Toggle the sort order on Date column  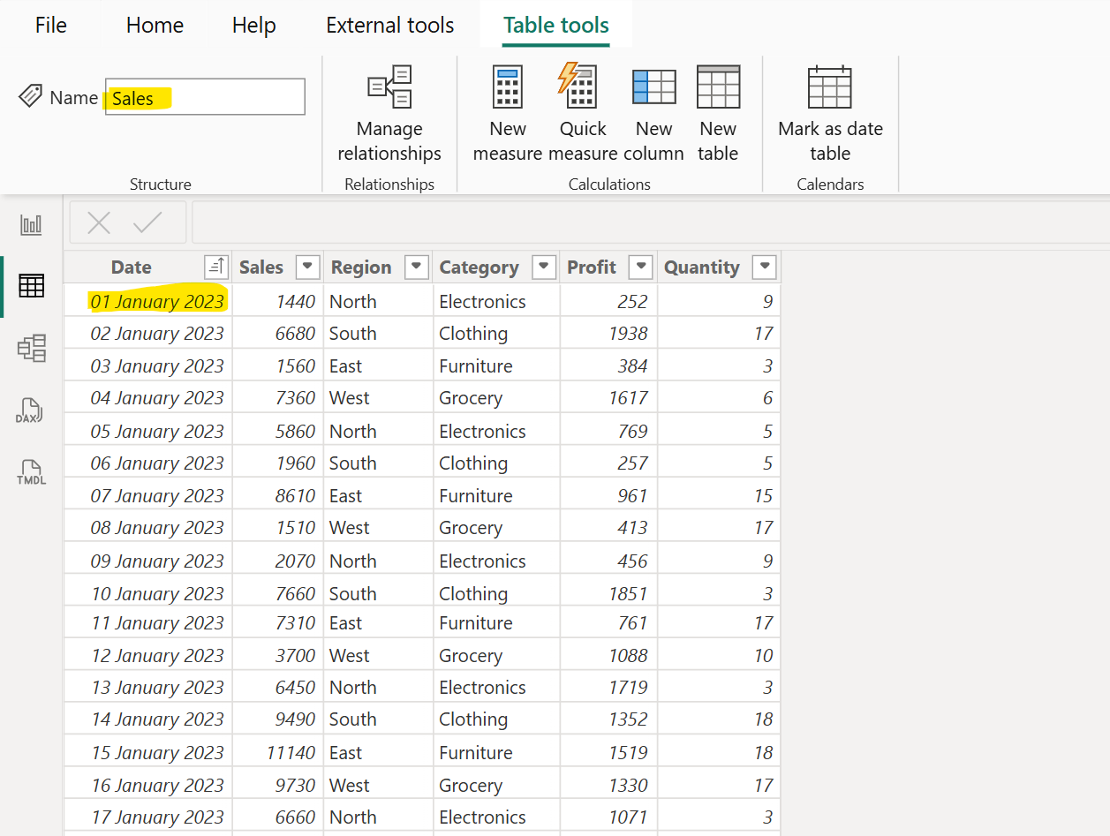tap(215, 267)
